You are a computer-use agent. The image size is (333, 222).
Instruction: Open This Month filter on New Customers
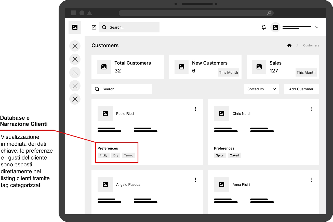click(x=229, y=72)
